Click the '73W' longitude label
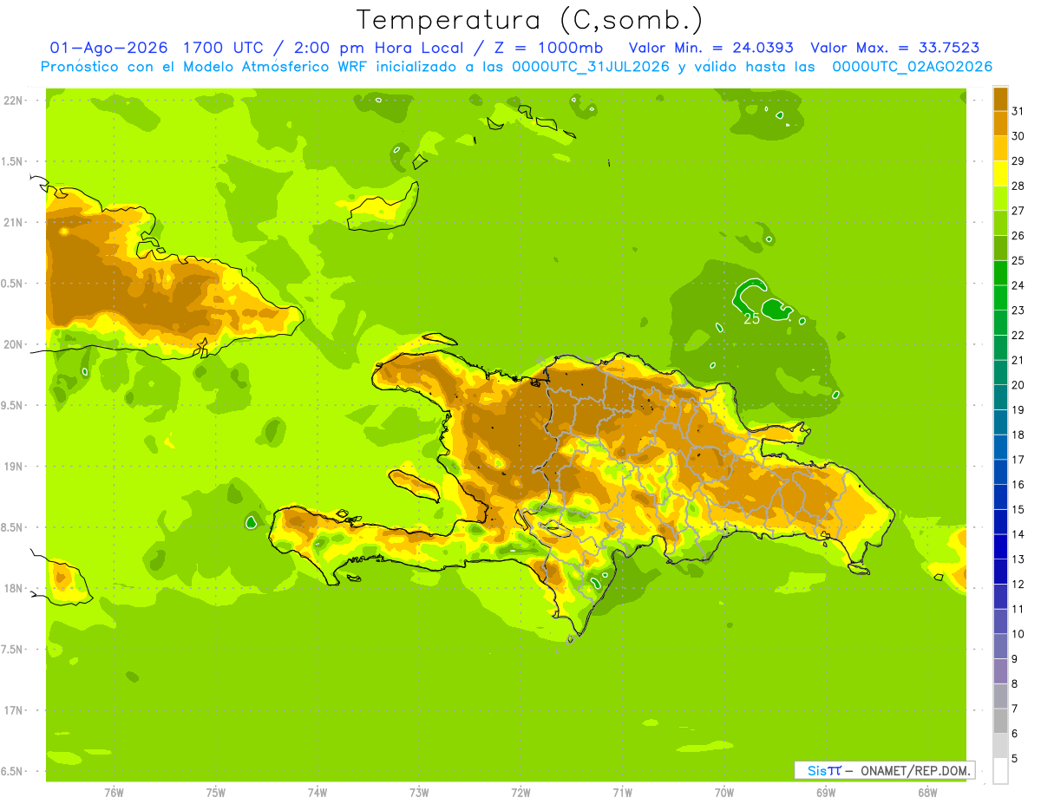This screenshot has width=1041, height=804. pos(419,792)
